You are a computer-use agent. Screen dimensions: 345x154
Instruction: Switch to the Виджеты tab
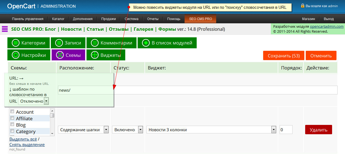[106, 55]
